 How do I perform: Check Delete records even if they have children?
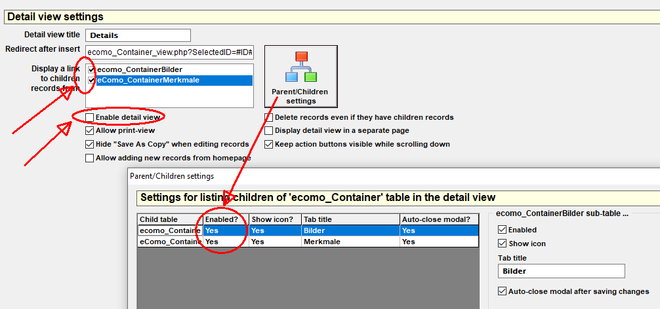[268, 117]
